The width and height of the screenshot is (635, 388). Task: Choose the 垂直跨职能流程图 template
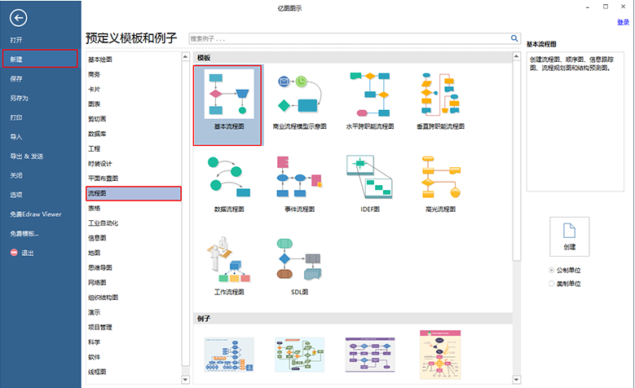[439, 95]
